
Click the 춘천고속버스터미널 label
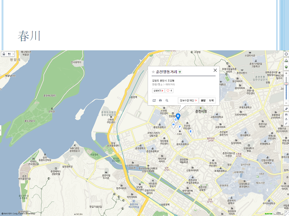click(x=134, y=206)
